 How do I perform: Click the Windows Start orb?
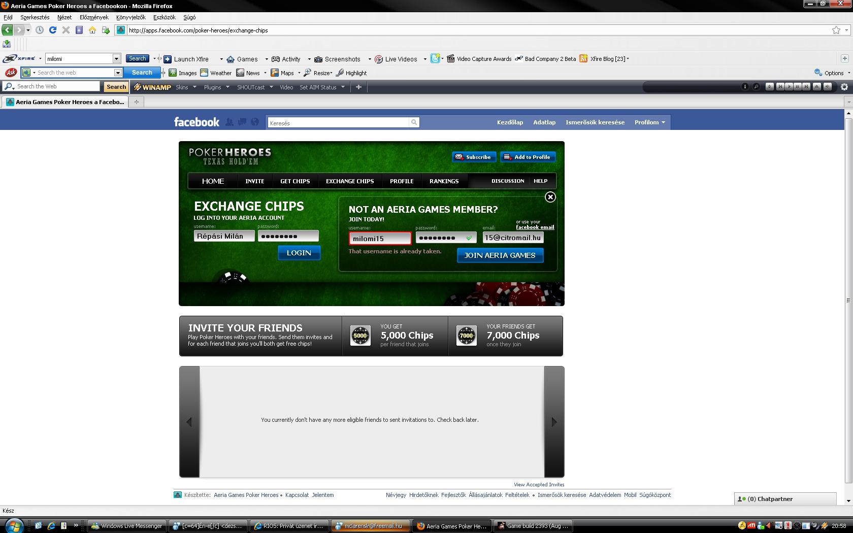(x=13, y=525)
